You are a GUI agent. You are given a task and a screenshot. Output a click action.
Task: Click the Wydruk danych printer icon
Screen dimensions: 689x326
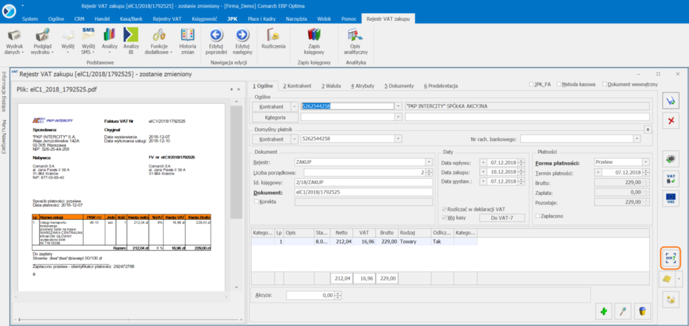point(14,35)
